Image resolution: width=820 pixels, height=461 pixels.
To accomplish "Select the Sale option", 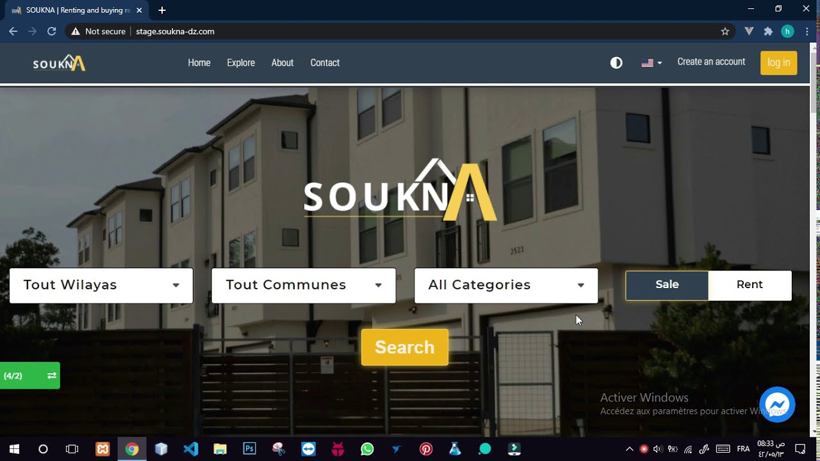I will pos(667,285).
